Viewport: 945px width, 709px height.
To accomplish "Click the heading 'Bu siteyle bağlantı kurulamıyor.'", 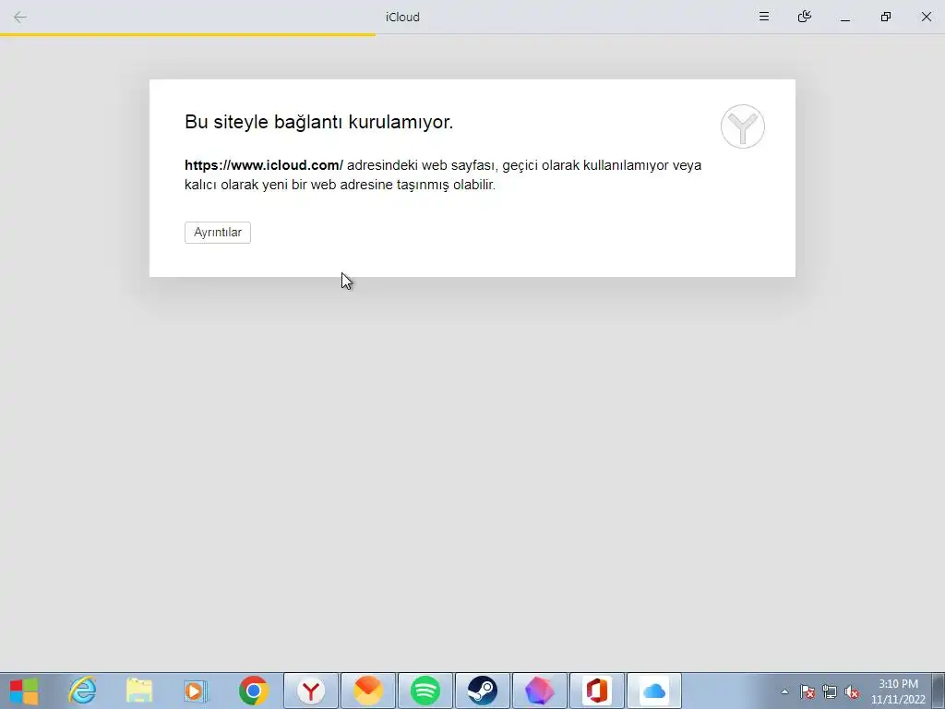I will pos(318,122).
